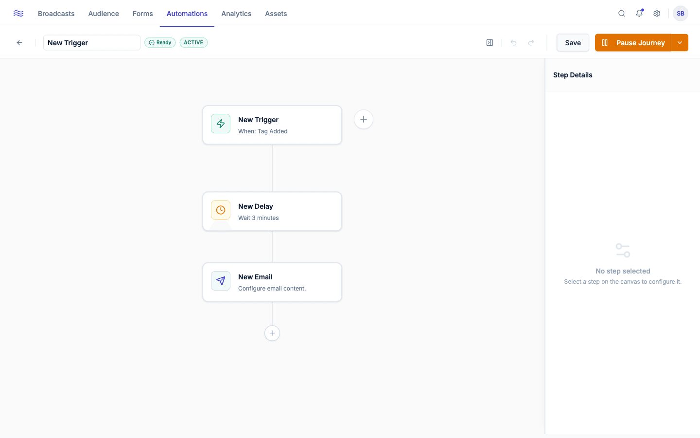Select the New Delay step card
Image resolution: width=700 pixels, height=438 pixels.
coord(272,212)
